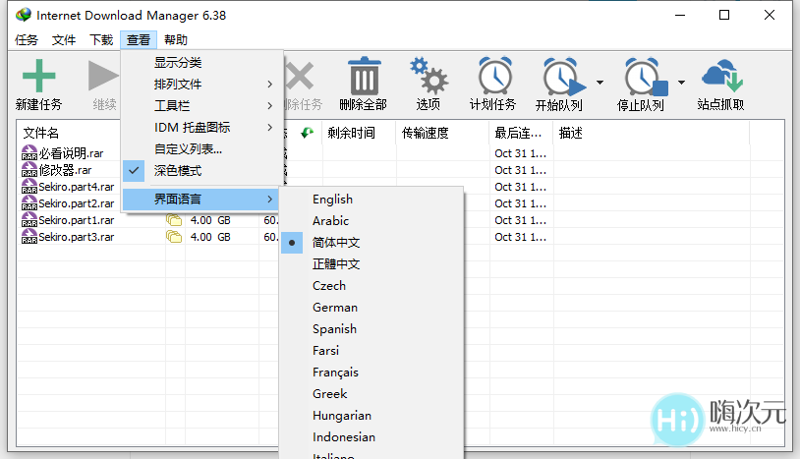Click the folder icon in Sekiro.part3.rar row

tap(174, 237)
